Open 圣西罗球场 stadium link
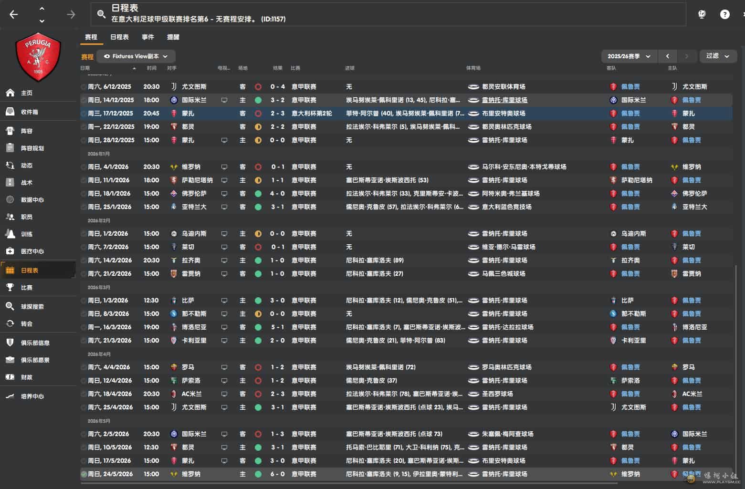The height and width of the screenshot is (489, 745). (497, 394)
